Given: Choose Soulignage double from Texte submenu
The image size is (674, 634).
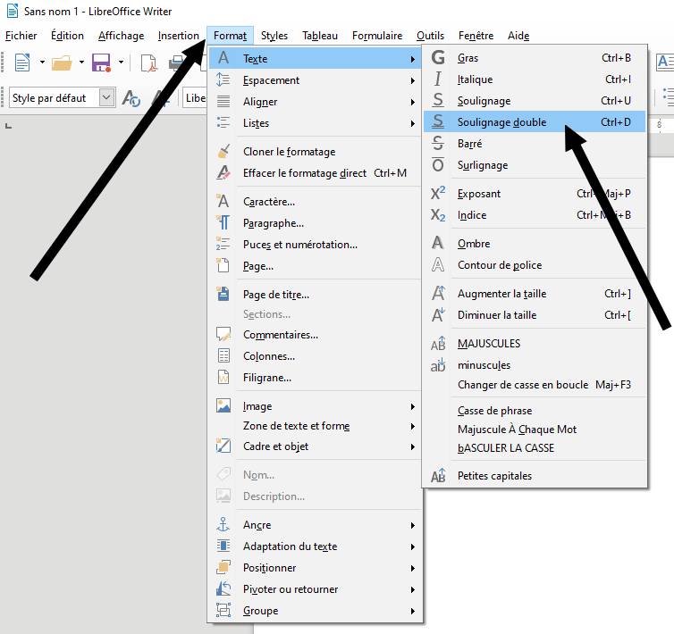Looking at the screenshot, I should click(x=501, y=122).
